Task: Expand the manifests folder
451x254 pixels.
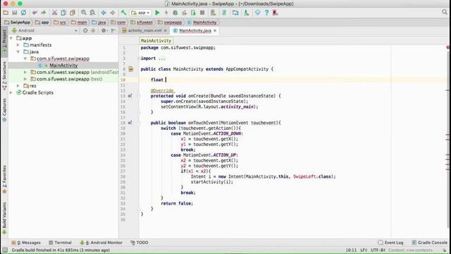Action: pos(18,45)
